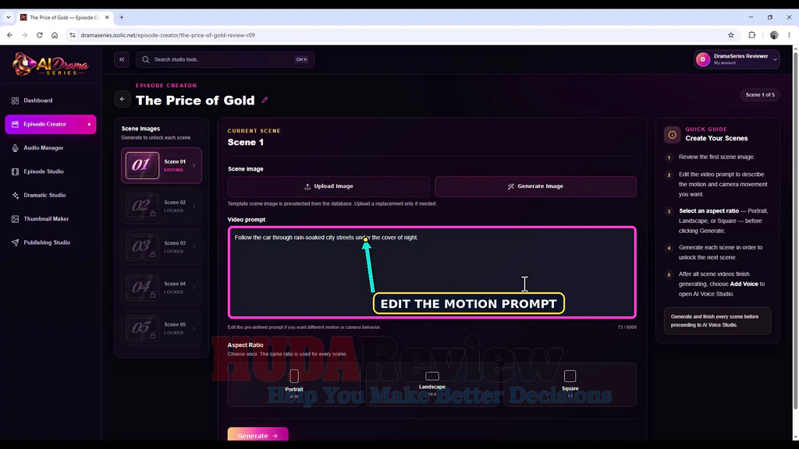Click the Upload Image button
Image resolution: width=799 pixels, height=449 pixels.
(328, 186)
